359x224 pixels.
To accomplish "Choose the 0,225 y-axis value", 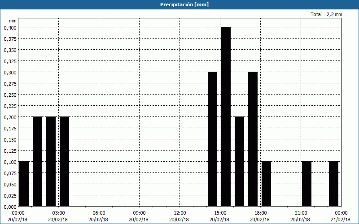I will coord(10,106).
